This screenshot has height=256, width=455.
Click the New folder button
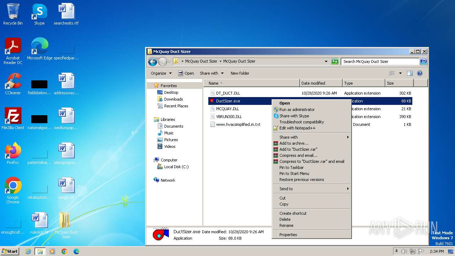coord(240,73)
